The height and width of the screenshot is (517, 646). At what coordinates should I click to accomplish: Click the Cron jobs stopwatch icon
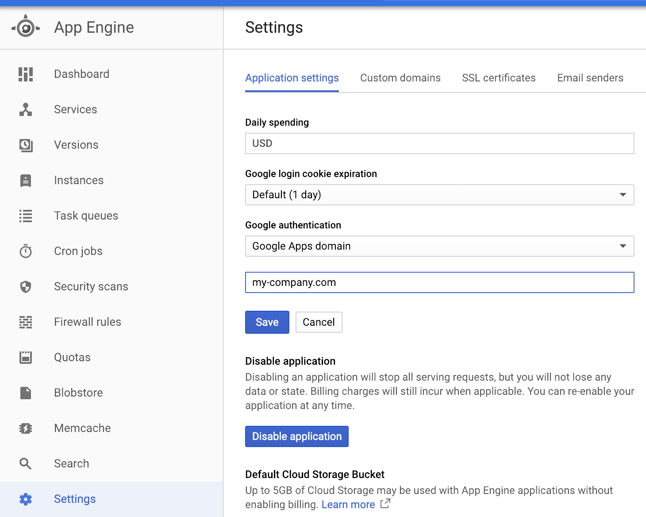(26, 251)
